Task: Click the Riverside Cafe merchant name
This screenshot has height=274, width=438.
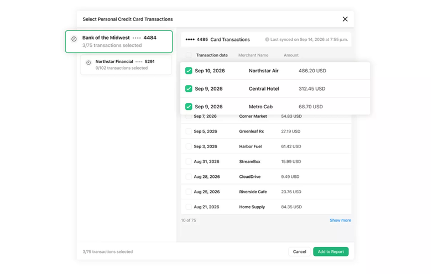Action: 253,192
